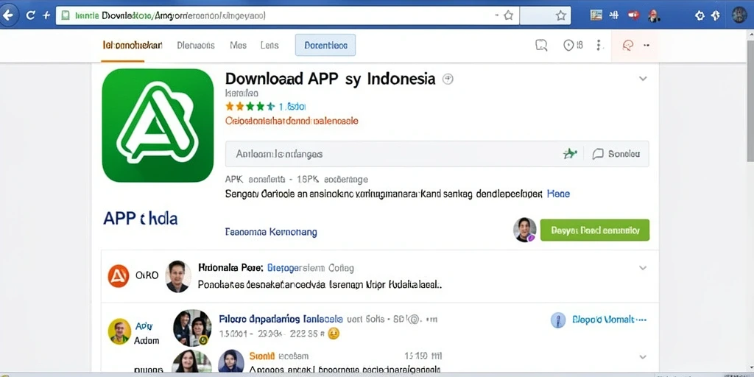Screen dimensions: 754x377
Task: Click the profile avatar at the top right of the browser
Action: coord(739,15)
